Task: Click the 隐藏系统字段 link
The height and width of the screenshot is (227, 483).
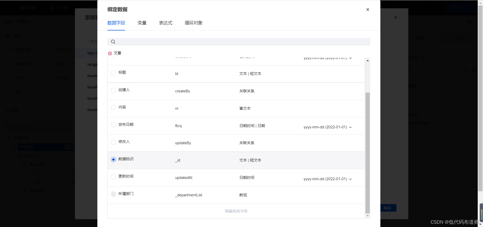Action: coord(236,211)
